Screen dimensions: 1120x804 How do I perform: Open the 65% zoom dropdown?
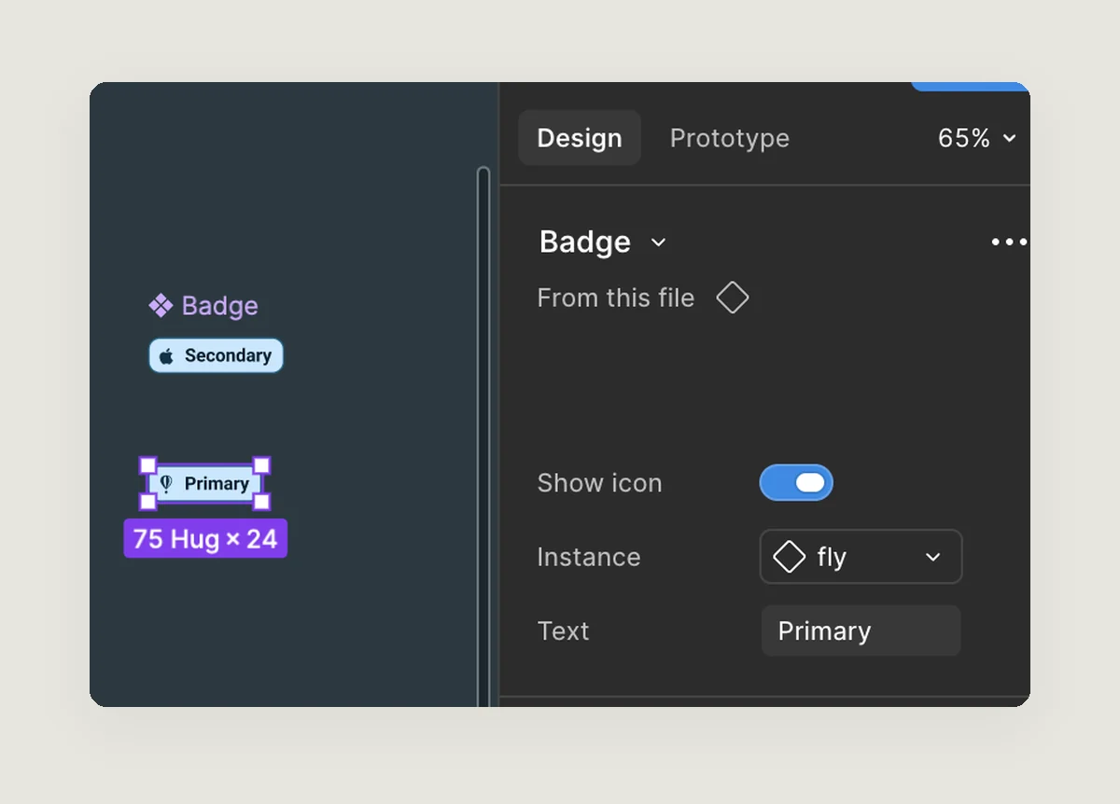point(976,138)
